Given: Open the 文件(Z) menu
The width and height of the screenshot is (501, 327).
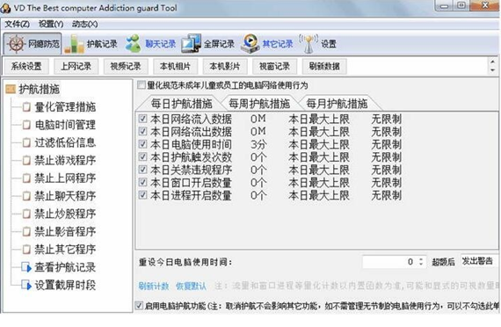Looking at the screenshot, I should coord(17,24).
